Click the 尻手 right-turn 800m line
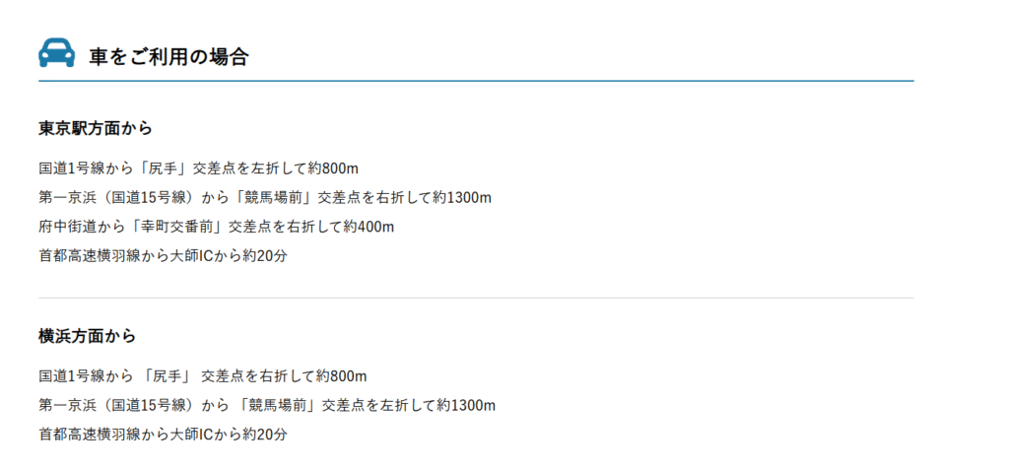This screenshot has width=1009, height=471. (203, 375)
